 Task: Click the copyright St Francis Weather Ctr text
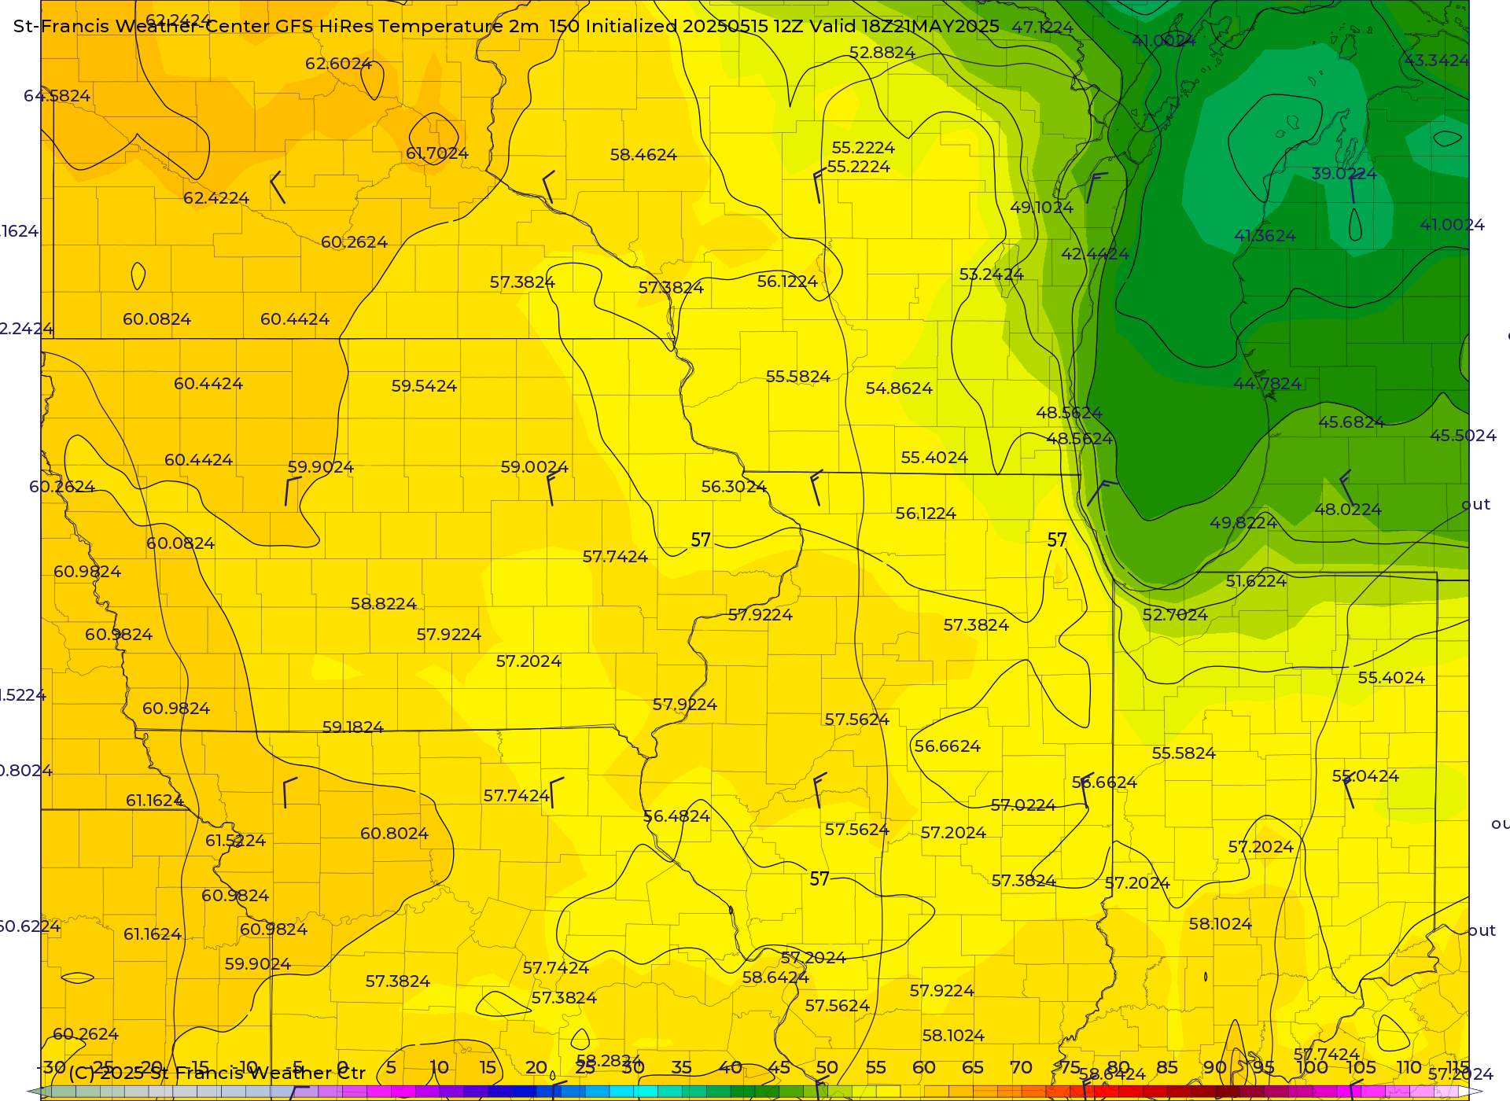tap(217, 1073)
